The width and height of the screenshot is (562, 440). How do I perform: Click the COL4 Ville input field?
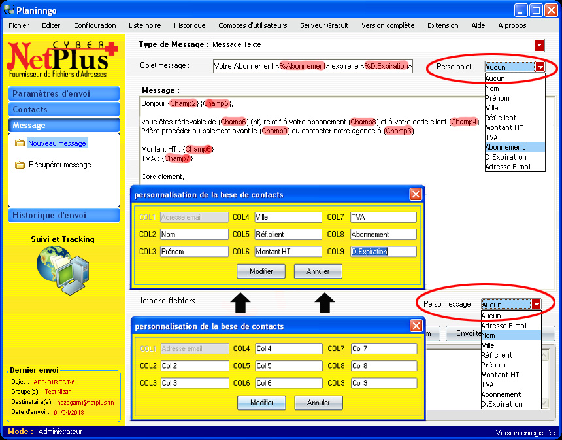click(288, 217)
